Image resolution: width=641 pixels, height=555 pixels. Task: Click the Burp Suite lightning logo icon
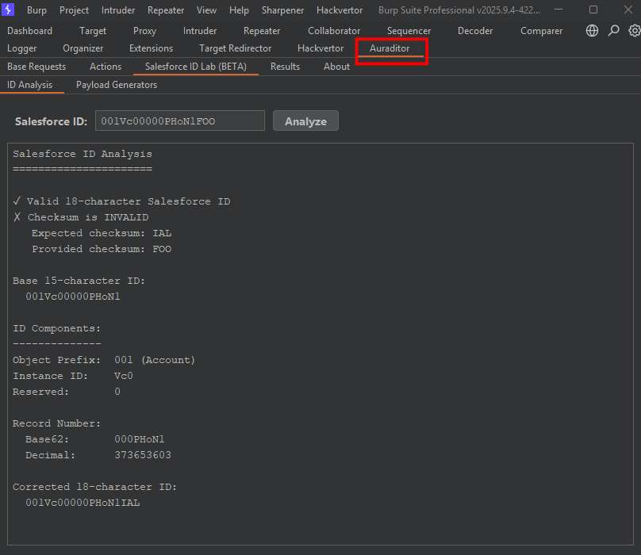click(x=8, y=10)
